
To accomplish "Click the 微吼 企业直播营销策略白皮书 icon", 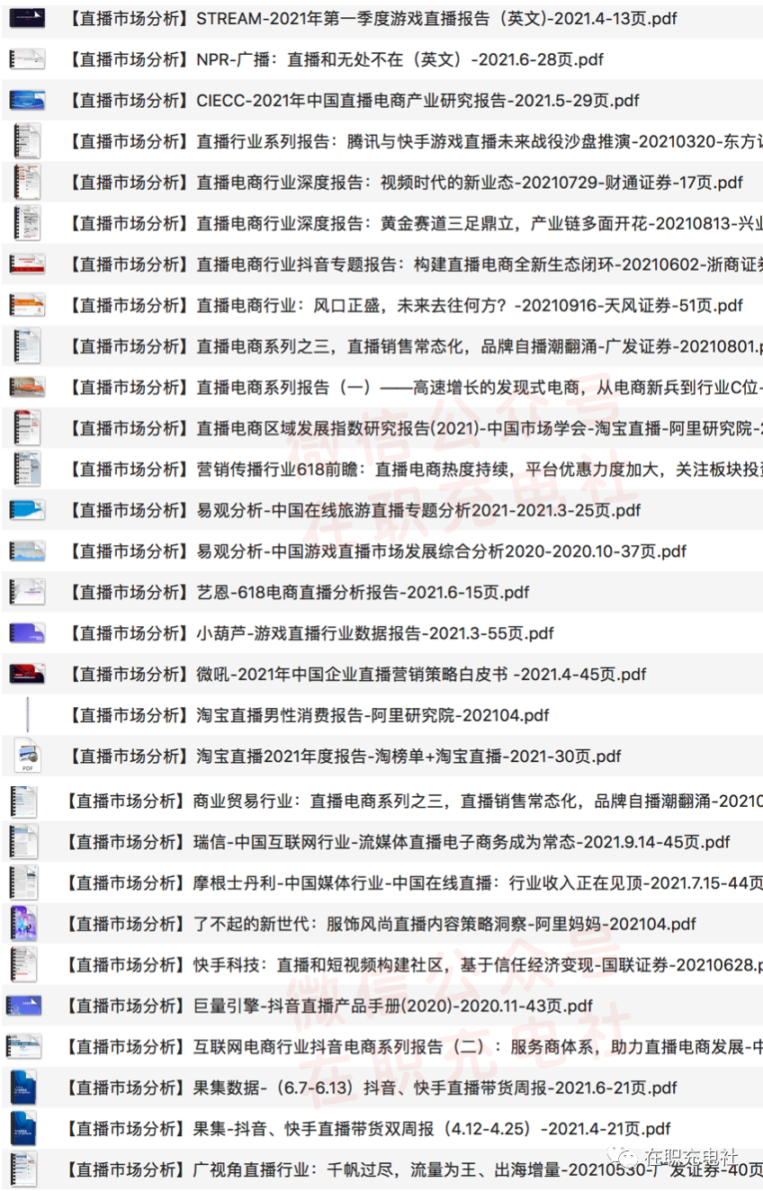I will pyautogui.click(x=27, y=674).
